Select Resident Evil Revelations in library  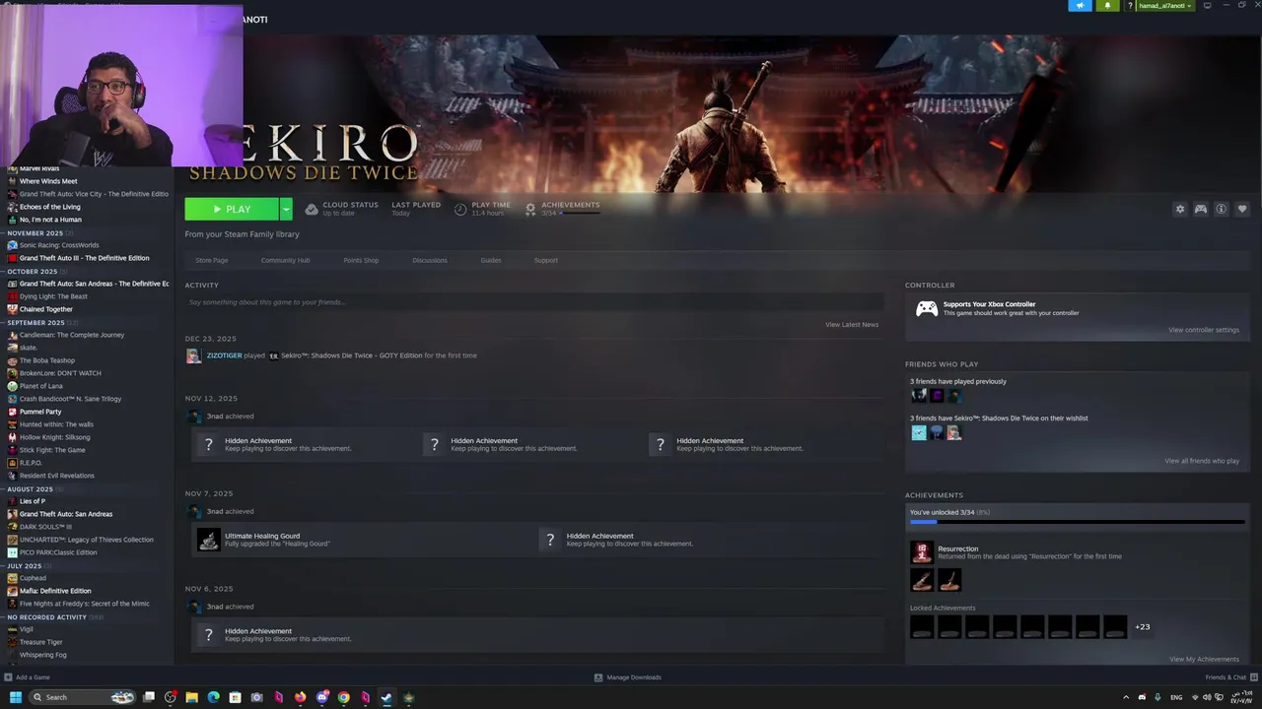coord(57,476)
